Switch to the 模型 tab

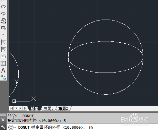point(34,108)
